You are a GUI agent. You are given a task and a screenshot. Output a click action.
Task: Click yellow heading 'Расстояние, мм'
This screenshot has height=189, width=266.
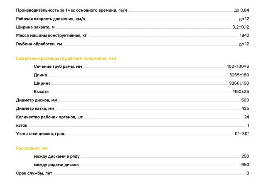pyautogui.click(x=32, y=148)
